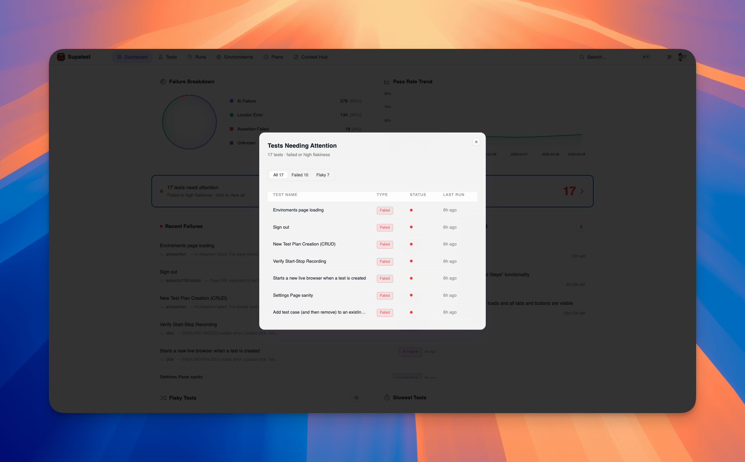Open the user profile menu avatar

tap(683, 57)
